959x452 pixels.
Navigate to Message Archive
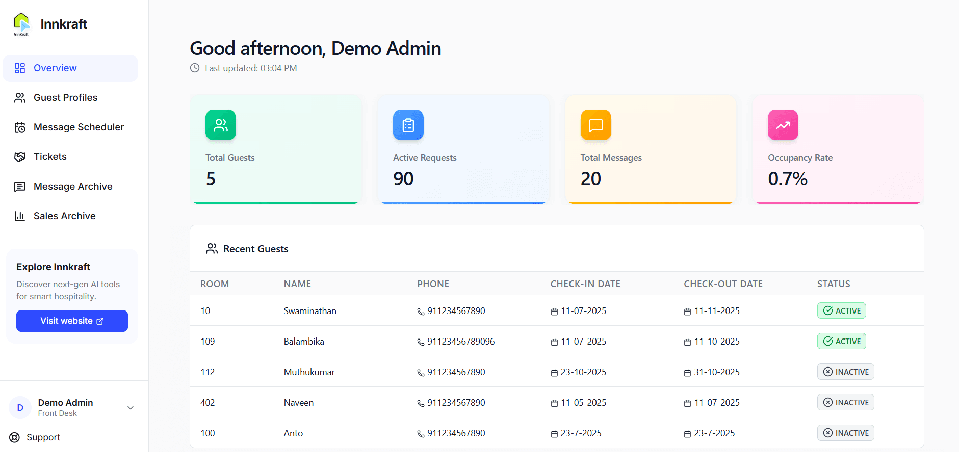tap(70, 187)
